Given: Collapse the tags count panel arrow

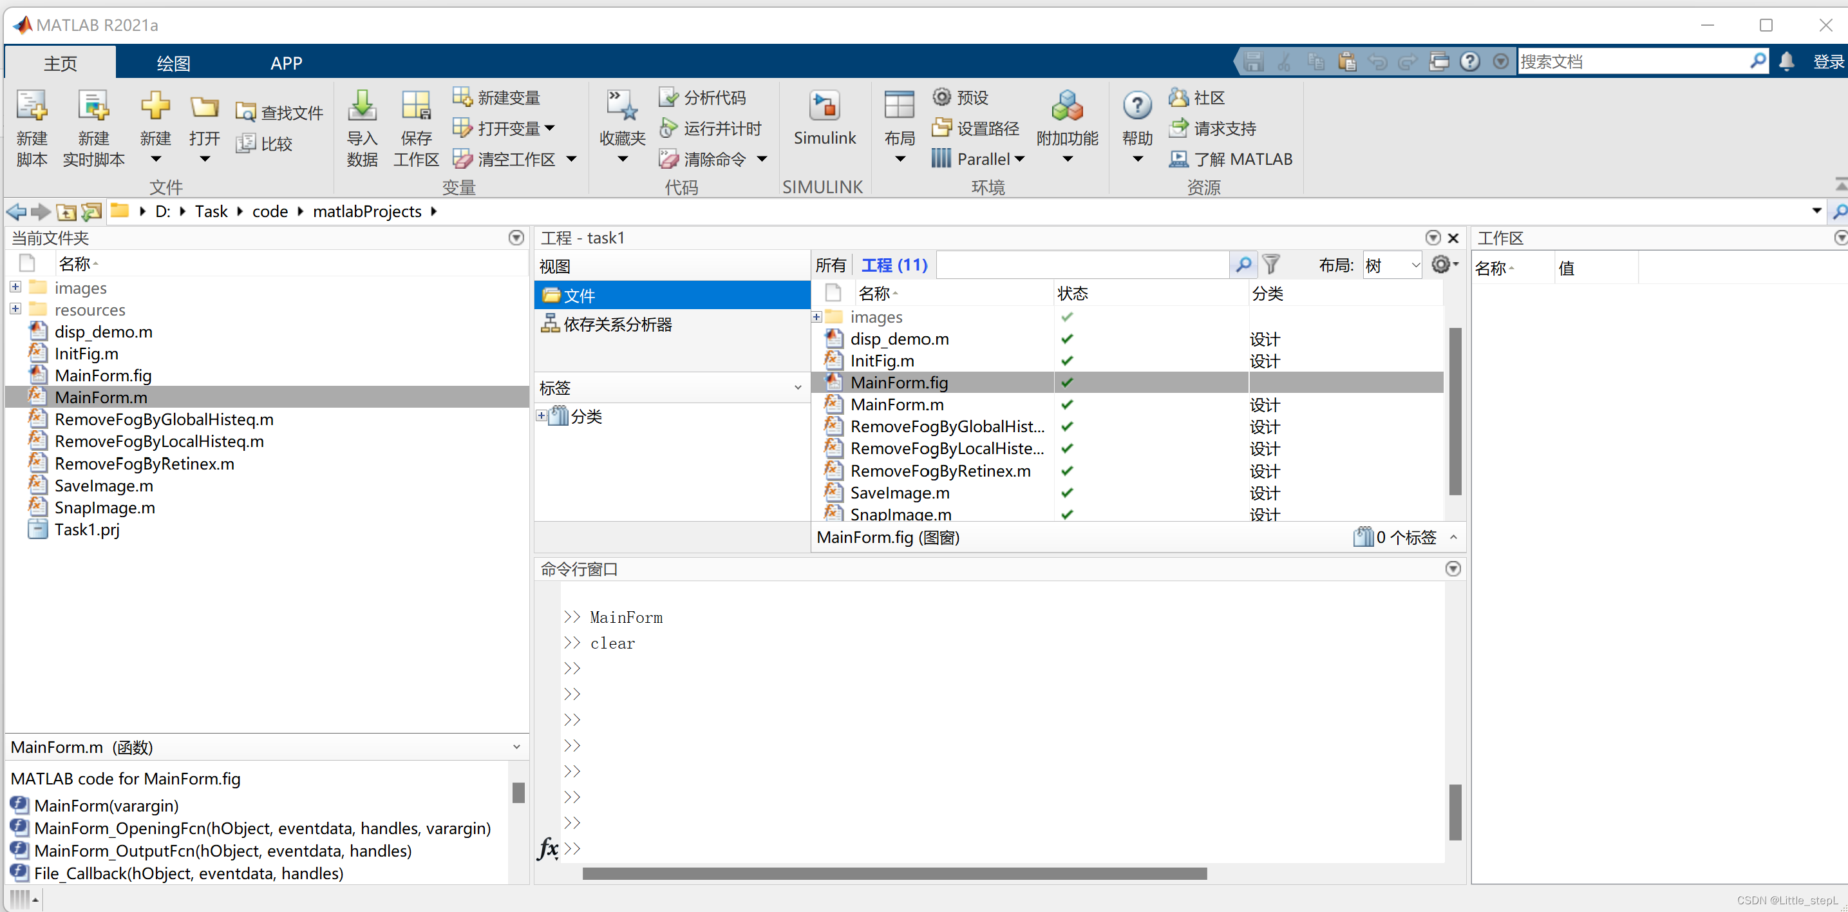Looking at the screenshot, I should 1453,537.
